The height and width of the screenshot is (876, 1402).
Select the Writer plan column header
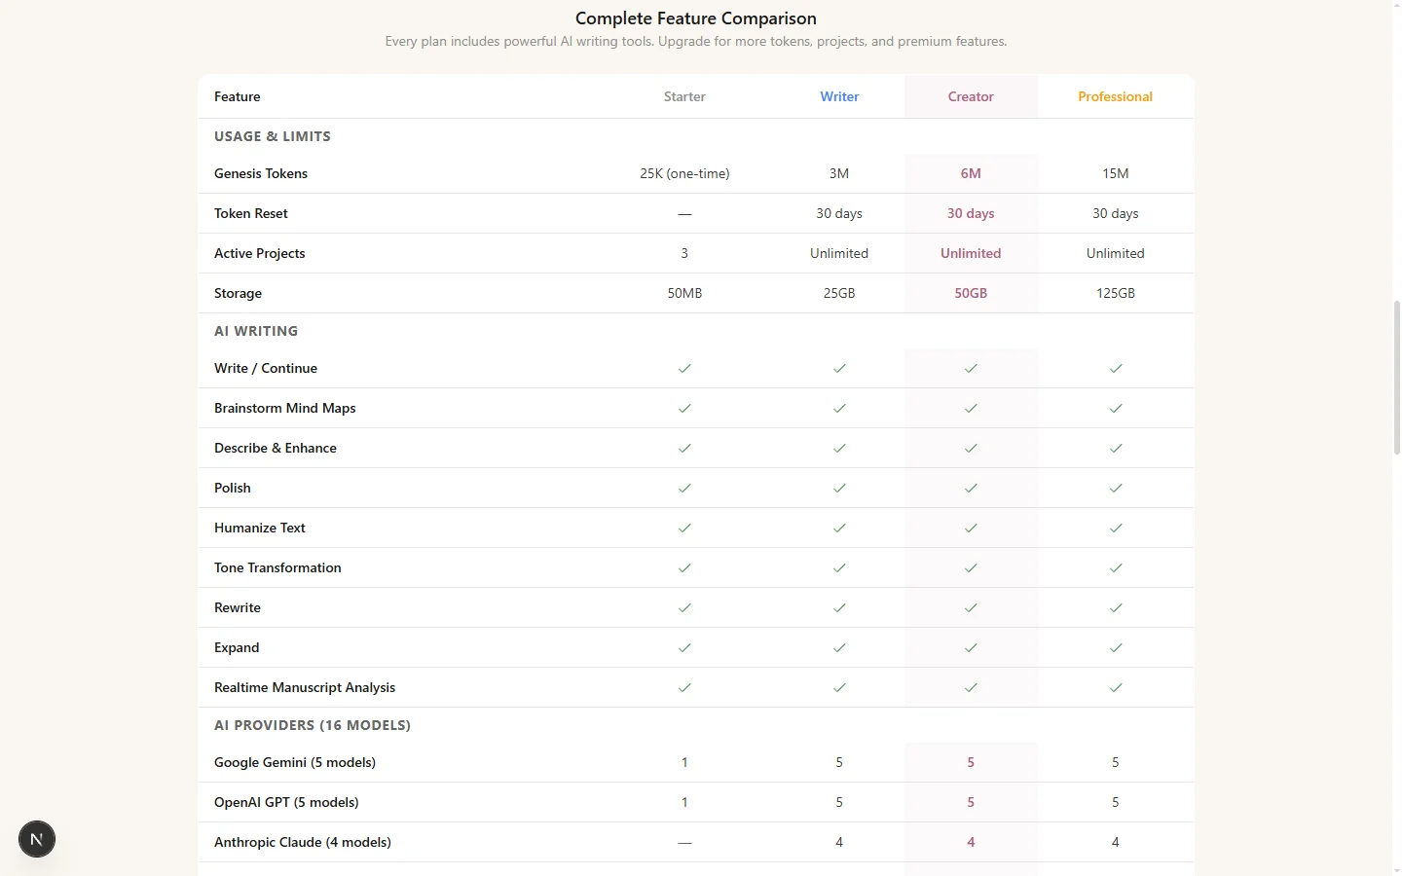tap(839, 96)
